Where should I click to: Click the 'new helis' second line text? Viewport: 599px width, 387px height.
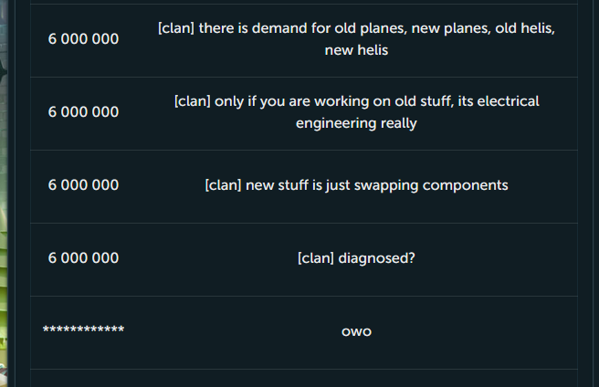[x=356, y=50]
